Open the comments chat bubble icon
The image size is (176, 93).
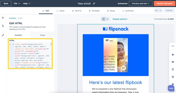[173, 62]
